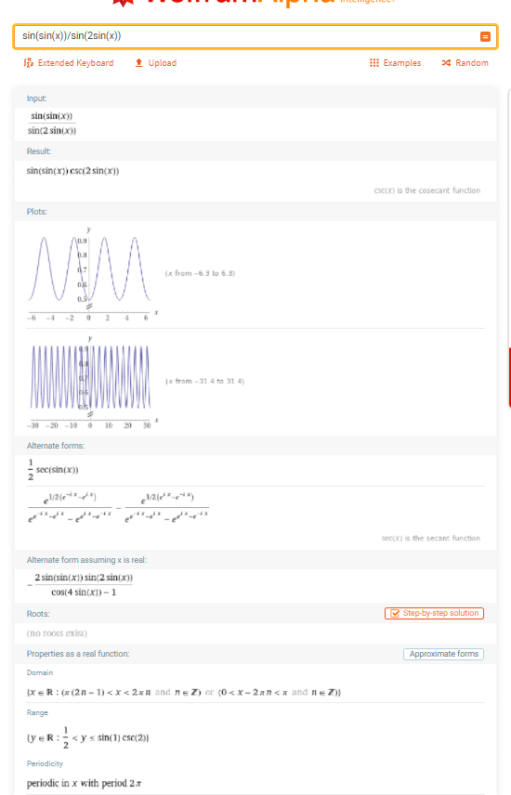
Task: Click the Result expression sin(sin(x)) csc(2 sin(x))
Action: pos(72,171)
